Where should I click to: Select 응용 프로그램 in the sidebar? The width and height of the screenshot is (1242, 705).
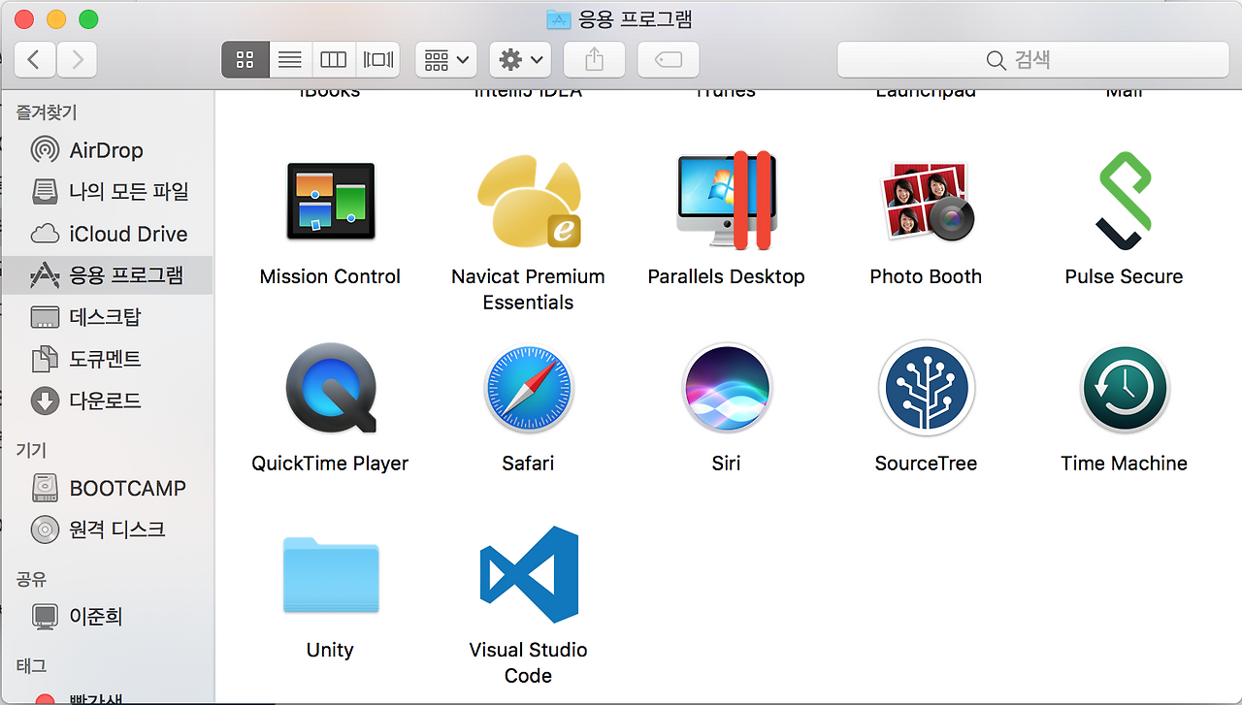[x=107, y=275]
